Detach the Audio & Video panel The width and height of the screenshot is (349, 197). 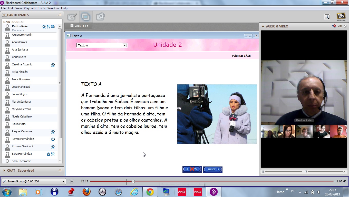(345, 26)
